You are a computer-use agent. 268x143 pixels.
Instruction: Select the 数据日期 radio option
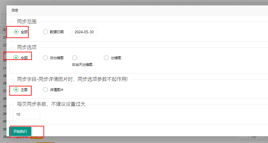point(45,32)
